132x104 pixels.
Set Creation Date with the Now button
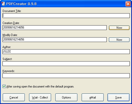119,28
